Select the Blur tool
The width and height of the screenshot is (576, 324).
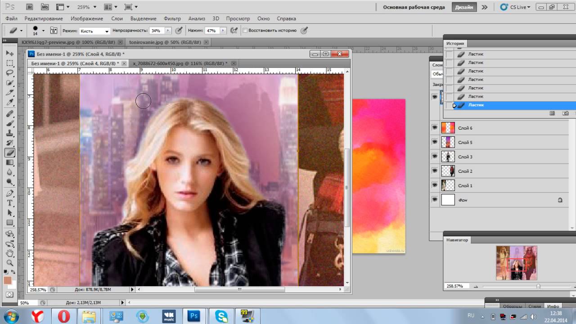point(10,172)
